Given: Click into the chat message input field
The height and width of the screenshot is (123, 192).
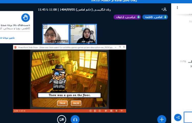Looking at the screenshot, I should 188,117.
